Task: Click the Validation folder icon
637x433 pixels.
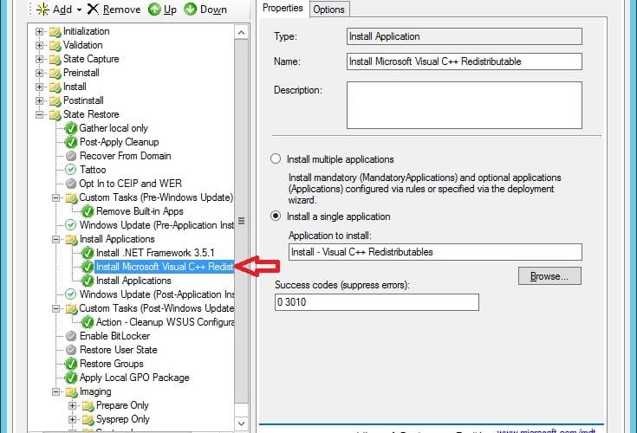Action: pyautogui.click(x=55, y=45)
